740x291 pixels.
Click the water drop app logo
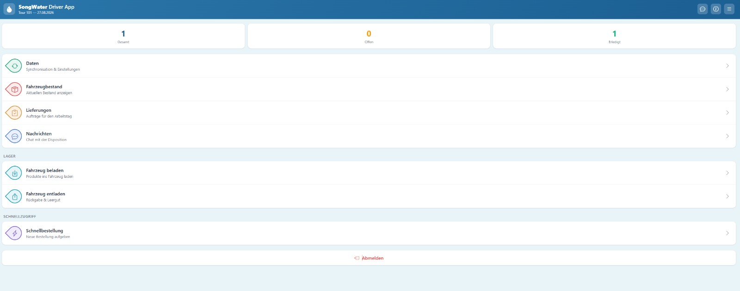click(x=9, y=9)
